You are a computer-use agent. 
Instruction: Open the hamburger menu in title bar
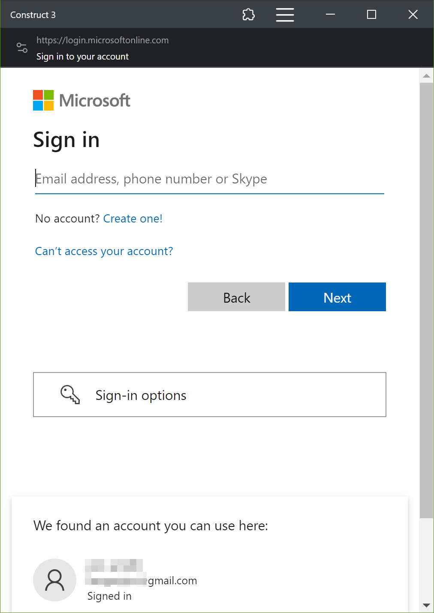pyautogui.click(x=285, y=15)
